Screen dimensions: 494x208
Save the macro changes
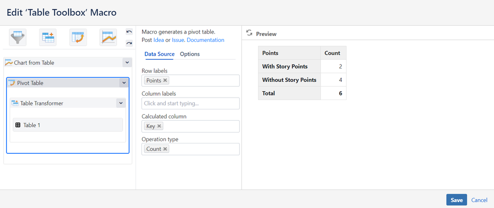[456, 200]
